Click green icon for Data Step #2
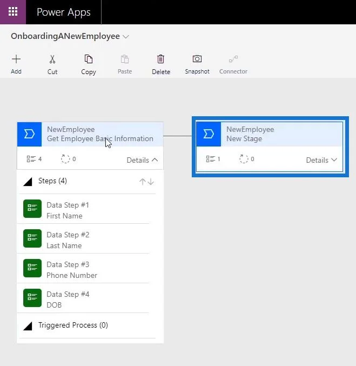 (x=32, y=238)
